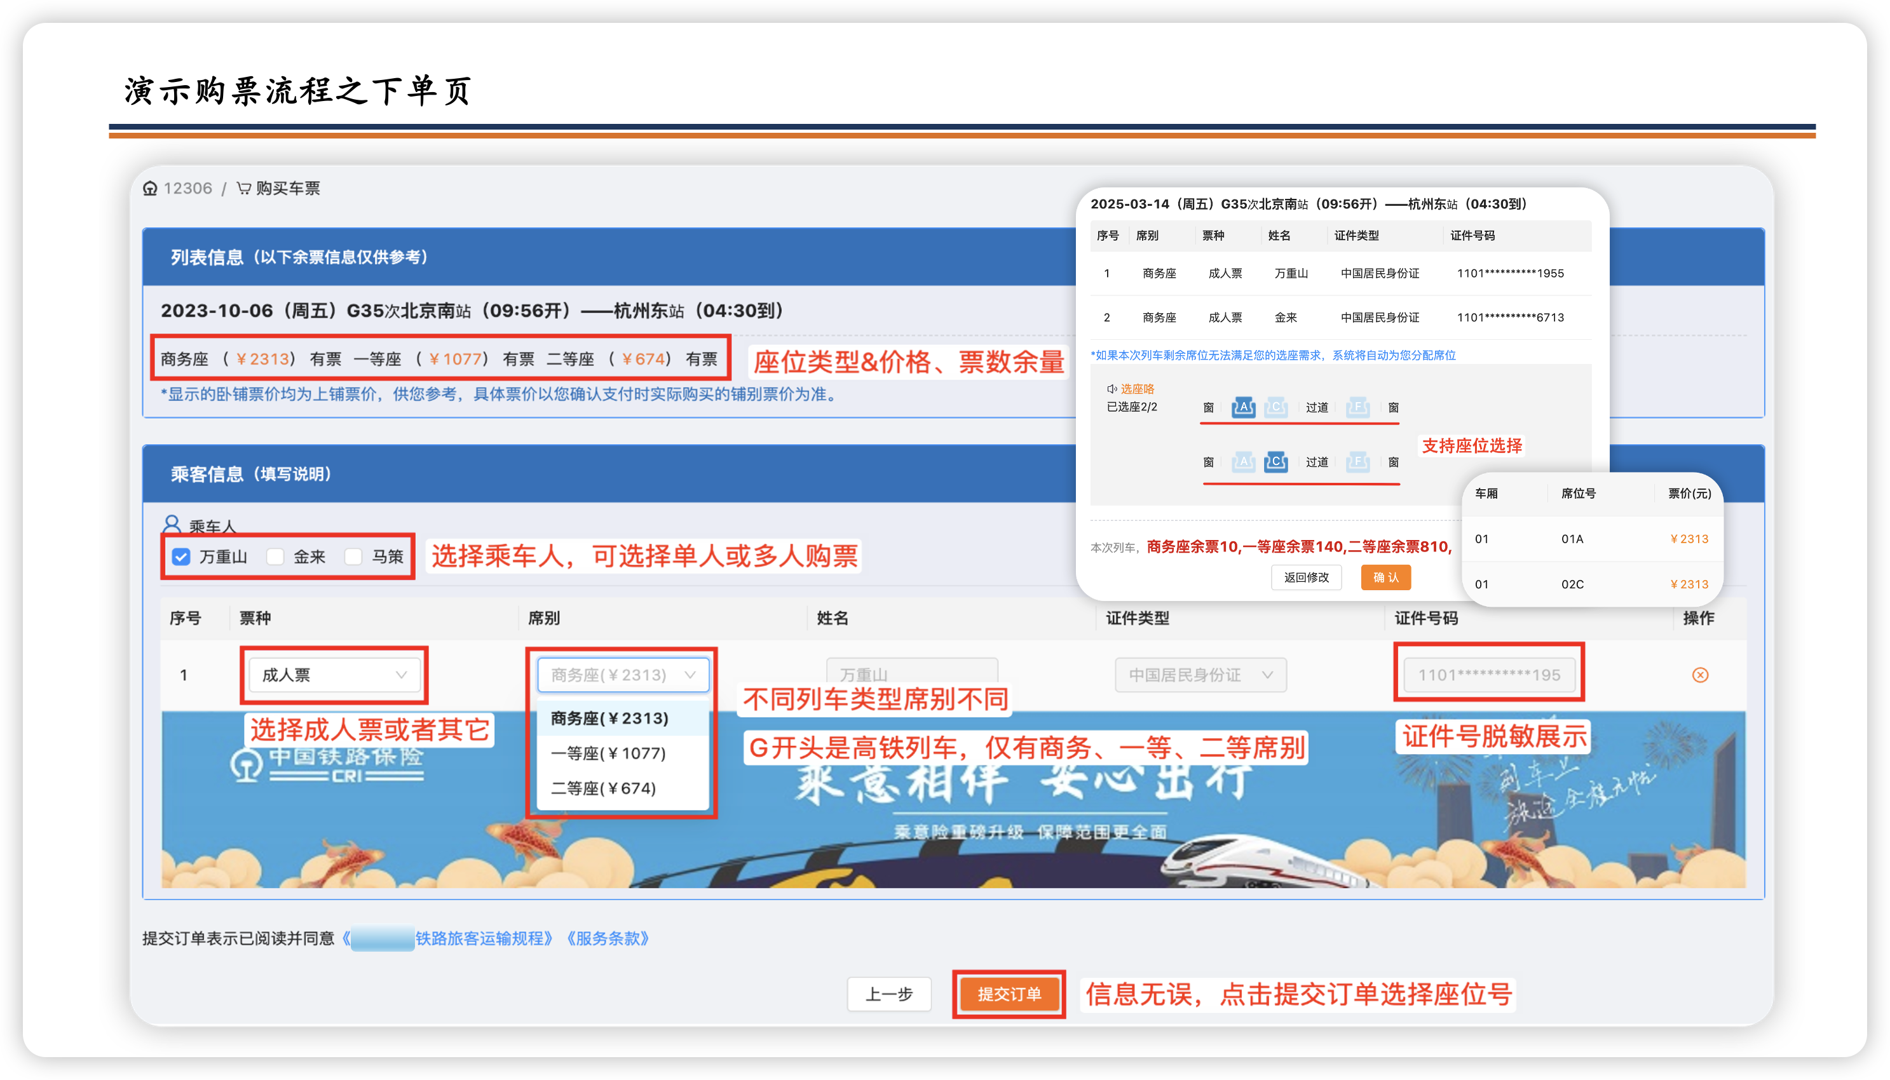Click seat number 02C in the seat result table

[1572, 584]
